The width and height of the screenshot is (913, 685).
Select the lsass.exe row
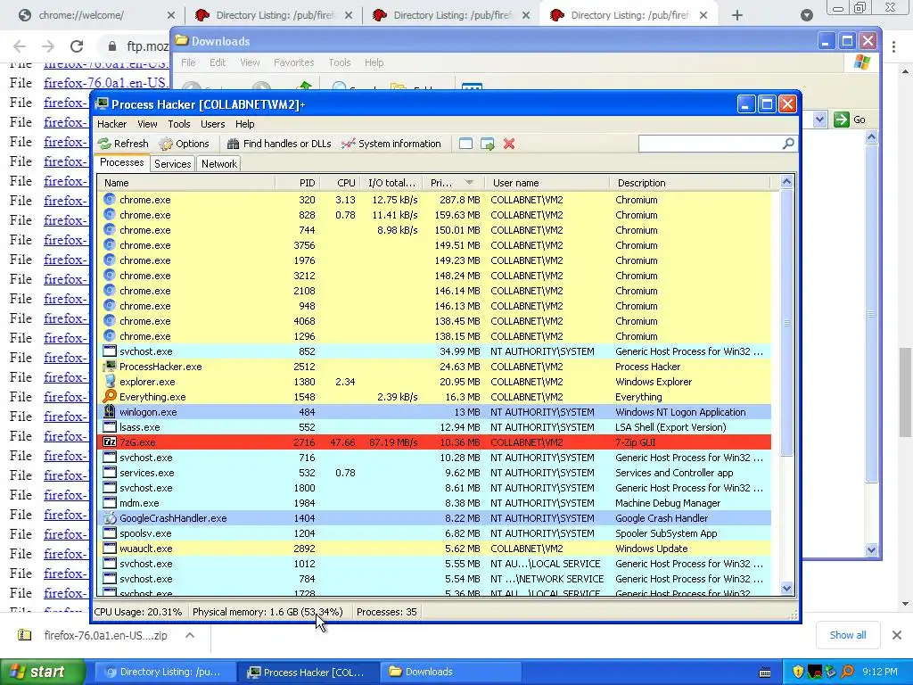pos(434,427)
